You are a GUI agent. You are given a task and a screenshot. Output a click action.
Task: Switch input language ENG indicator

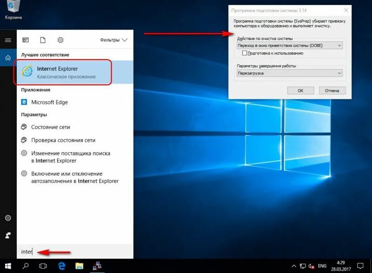322,266
